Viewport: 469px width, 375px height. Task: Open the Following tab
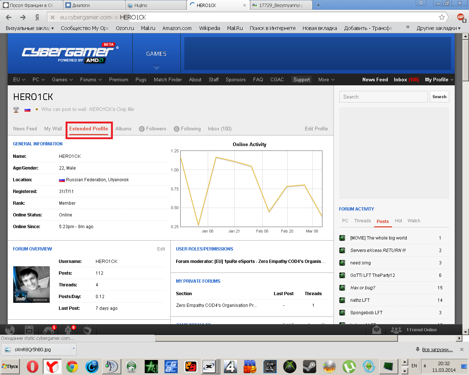coord(187,129)
